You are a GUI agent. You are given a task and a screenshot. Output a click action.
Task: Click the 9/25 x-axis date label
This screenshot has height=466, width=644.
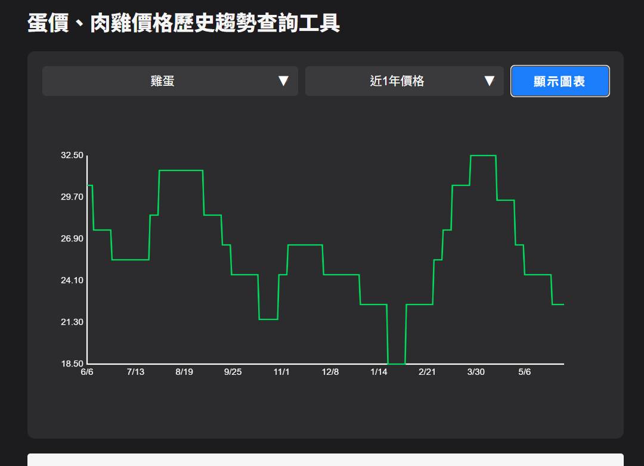point(233,372)
